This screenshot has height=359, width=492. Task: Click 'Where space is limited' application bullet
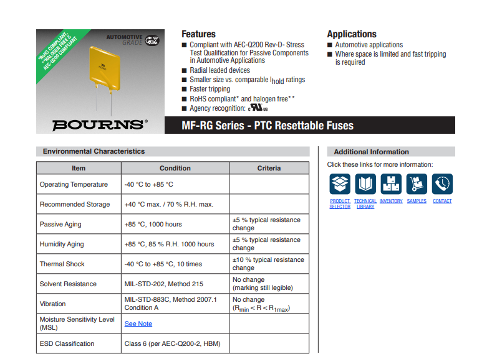tap(390, 58)
